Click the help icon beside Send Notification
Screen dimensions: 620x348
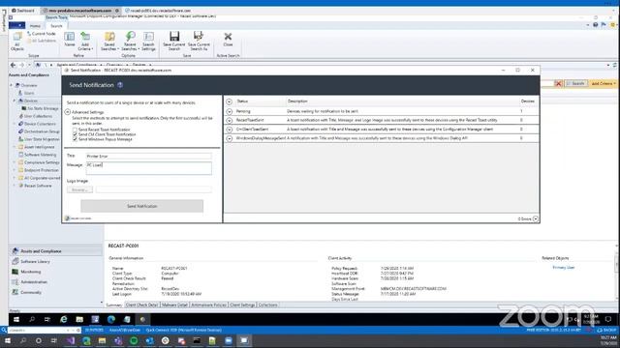pyautogui.click(x=120, y=85)
